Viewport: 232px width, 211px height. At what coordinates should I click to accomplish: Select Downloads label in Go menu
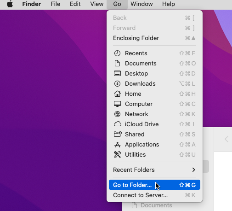tap(140, 84)
